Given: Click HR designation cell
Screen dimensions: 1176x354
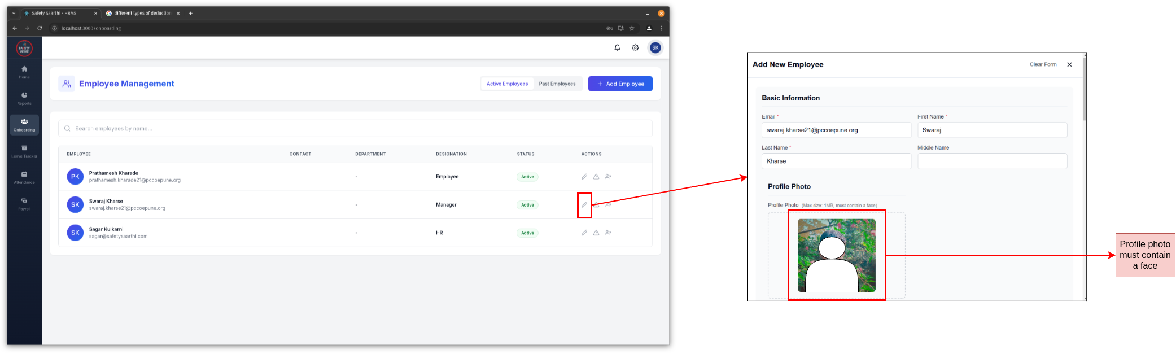Looking at the screenshot, I should [439, 233].
